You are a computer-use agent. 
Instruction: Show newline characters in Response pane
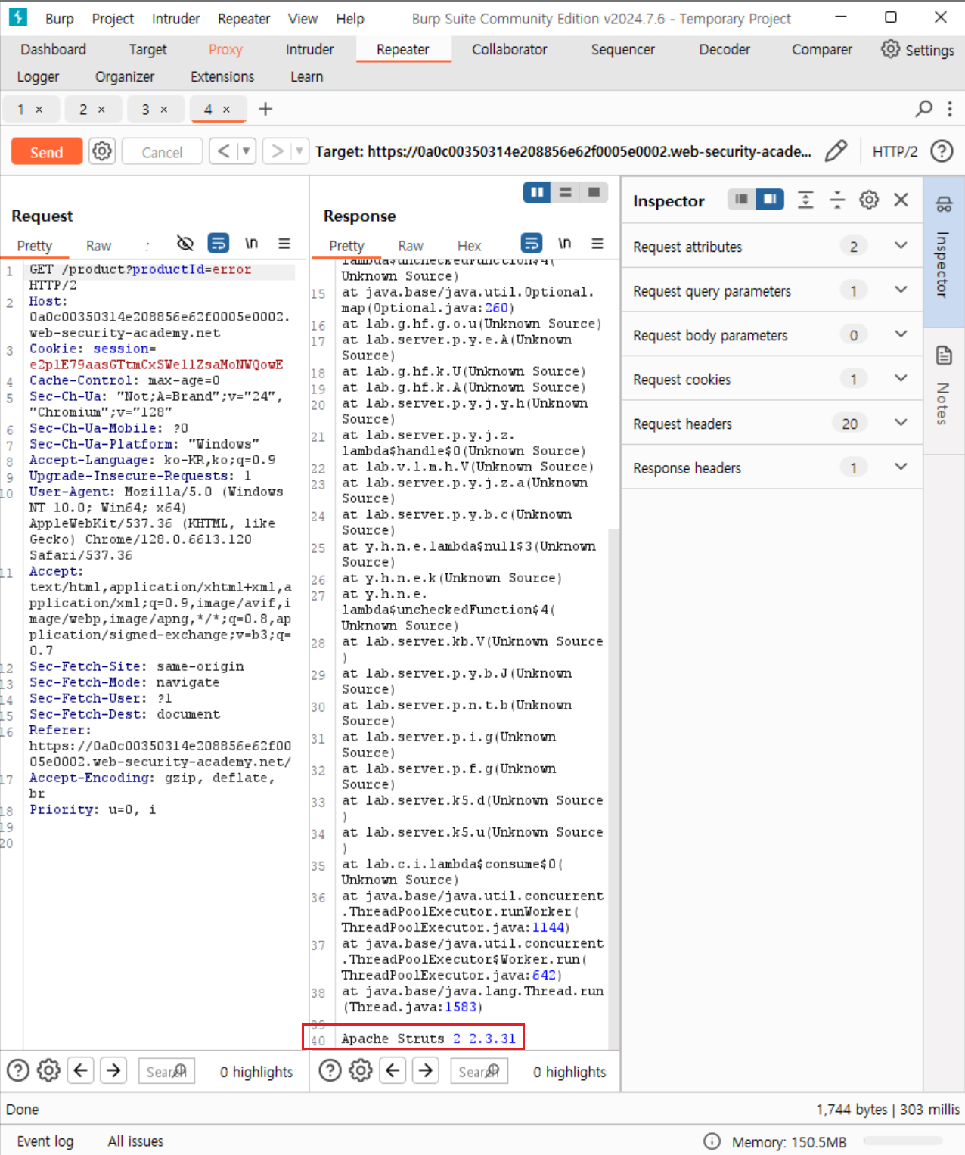point(565,243)
